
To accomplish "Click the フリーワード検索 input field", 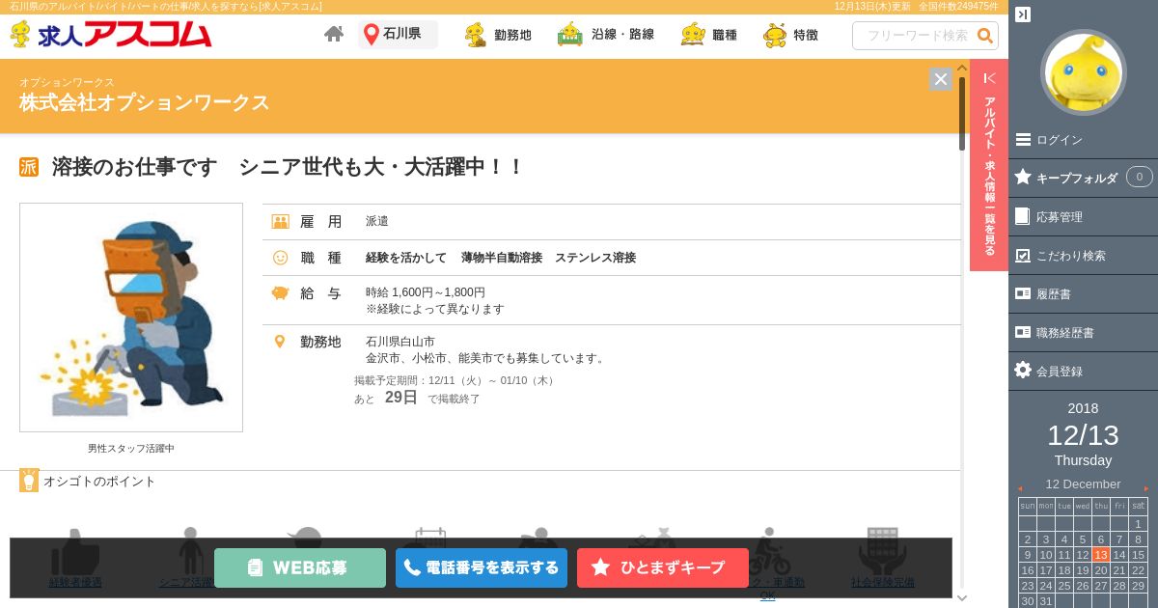I will click(x=915, y=36).
